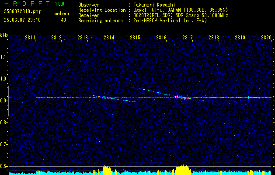Click the diagonal echo trail between 2315 and 2316
The width and height of the screenshot is (275, 175).
click(x=154, y=92)
